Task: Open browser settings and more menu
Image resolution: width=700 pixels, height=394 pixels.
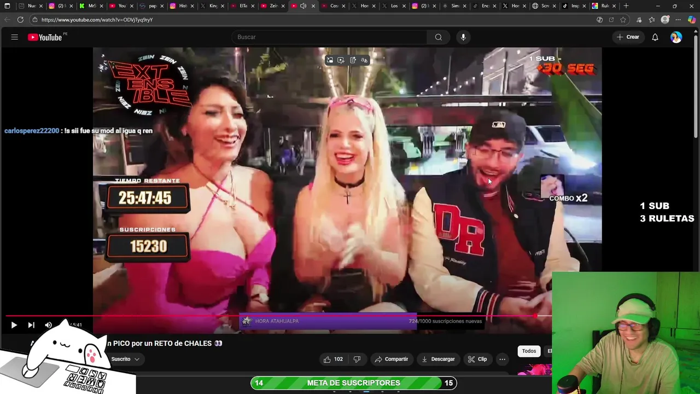Action: (x=678, y=20)
